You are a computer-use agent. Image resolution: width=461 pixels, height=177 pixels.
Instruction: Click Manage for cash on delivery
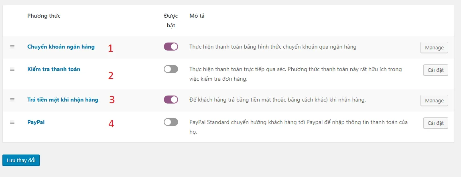tap(434, 101)
